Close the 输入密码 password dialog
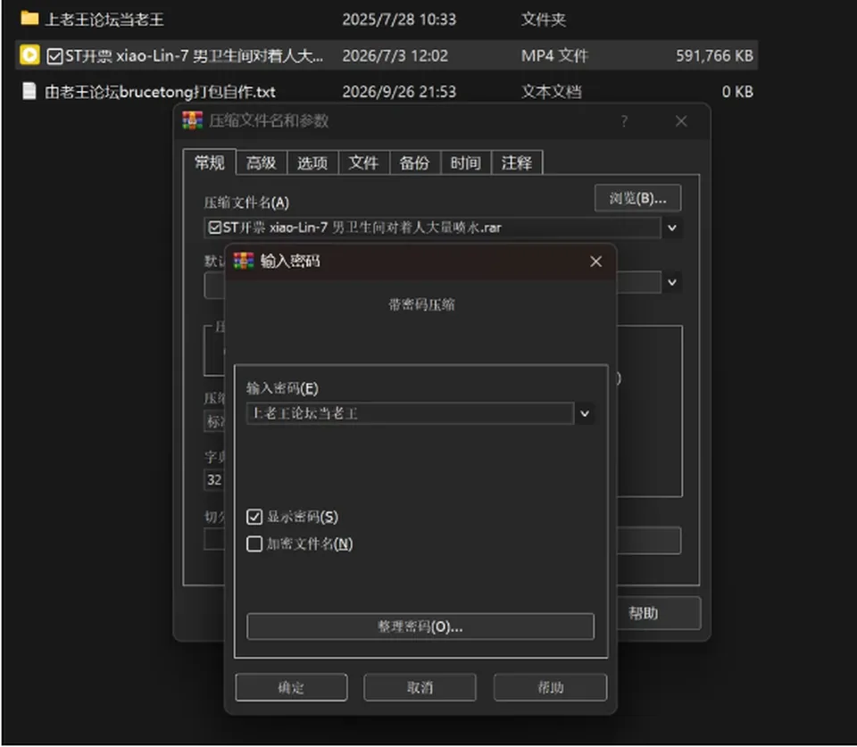 tap(595, 261)
